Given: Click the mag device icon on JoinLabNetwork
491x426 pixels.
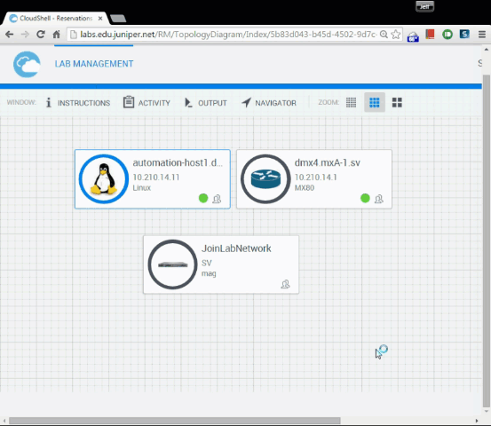Looking at the screenshot, I should (172, 264).
